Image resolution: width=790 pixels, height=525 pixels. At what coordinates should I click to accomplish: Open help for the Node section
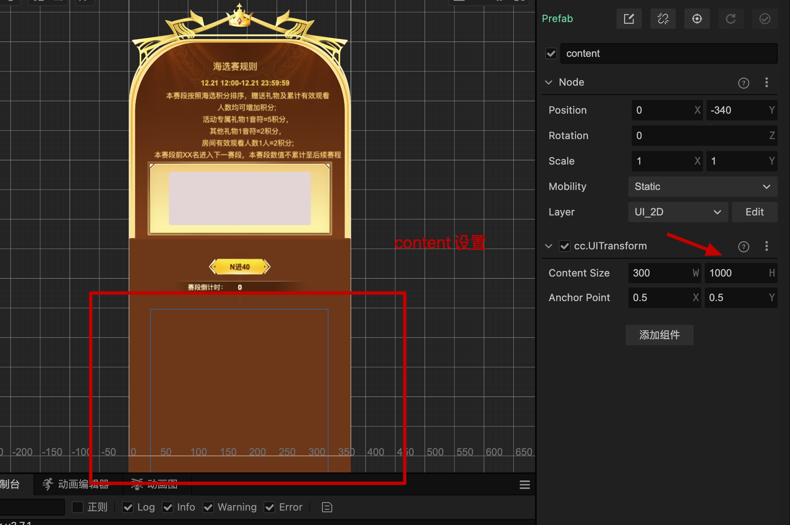click(x=743, y=83)
